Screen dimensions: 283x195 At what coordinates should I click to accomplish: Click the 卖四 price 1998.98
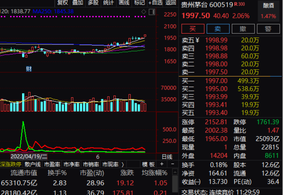[x=216, y=48]
